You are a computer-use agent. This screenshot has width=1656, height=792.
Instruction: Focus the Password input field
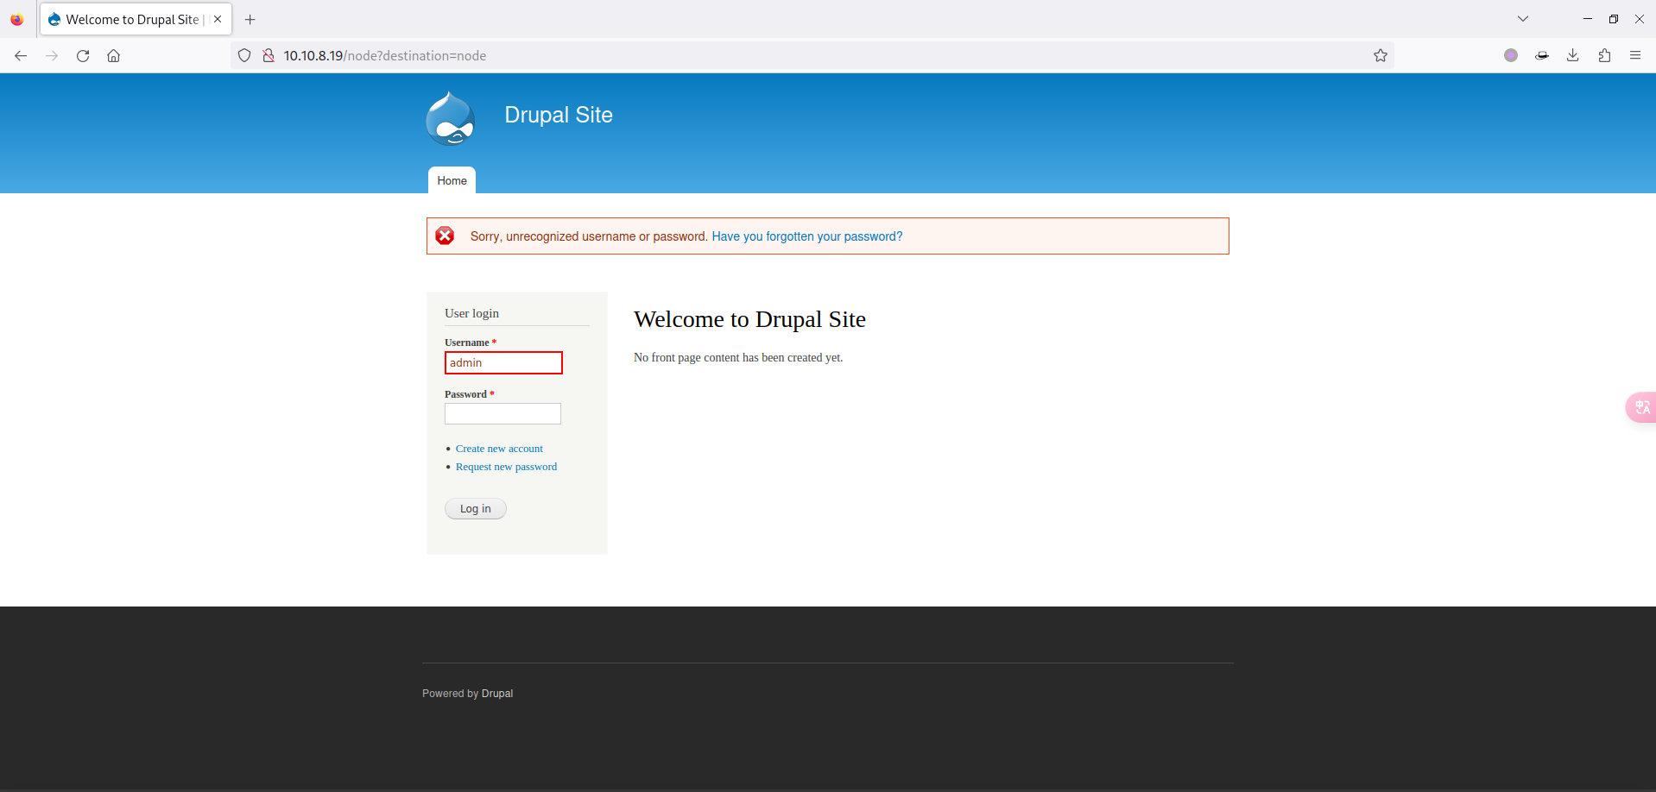click(x=502, y=414)
